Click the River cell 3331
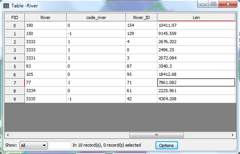Viewport: 240px width, 154px height. pyautogui.click(x=46, y=58)
